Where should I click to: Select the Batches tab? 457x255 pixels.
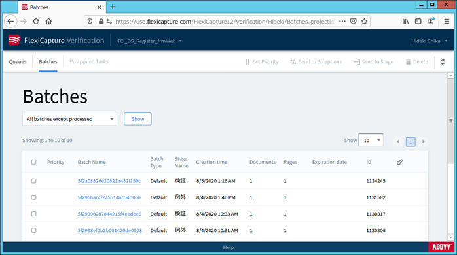tap(48, 61)
